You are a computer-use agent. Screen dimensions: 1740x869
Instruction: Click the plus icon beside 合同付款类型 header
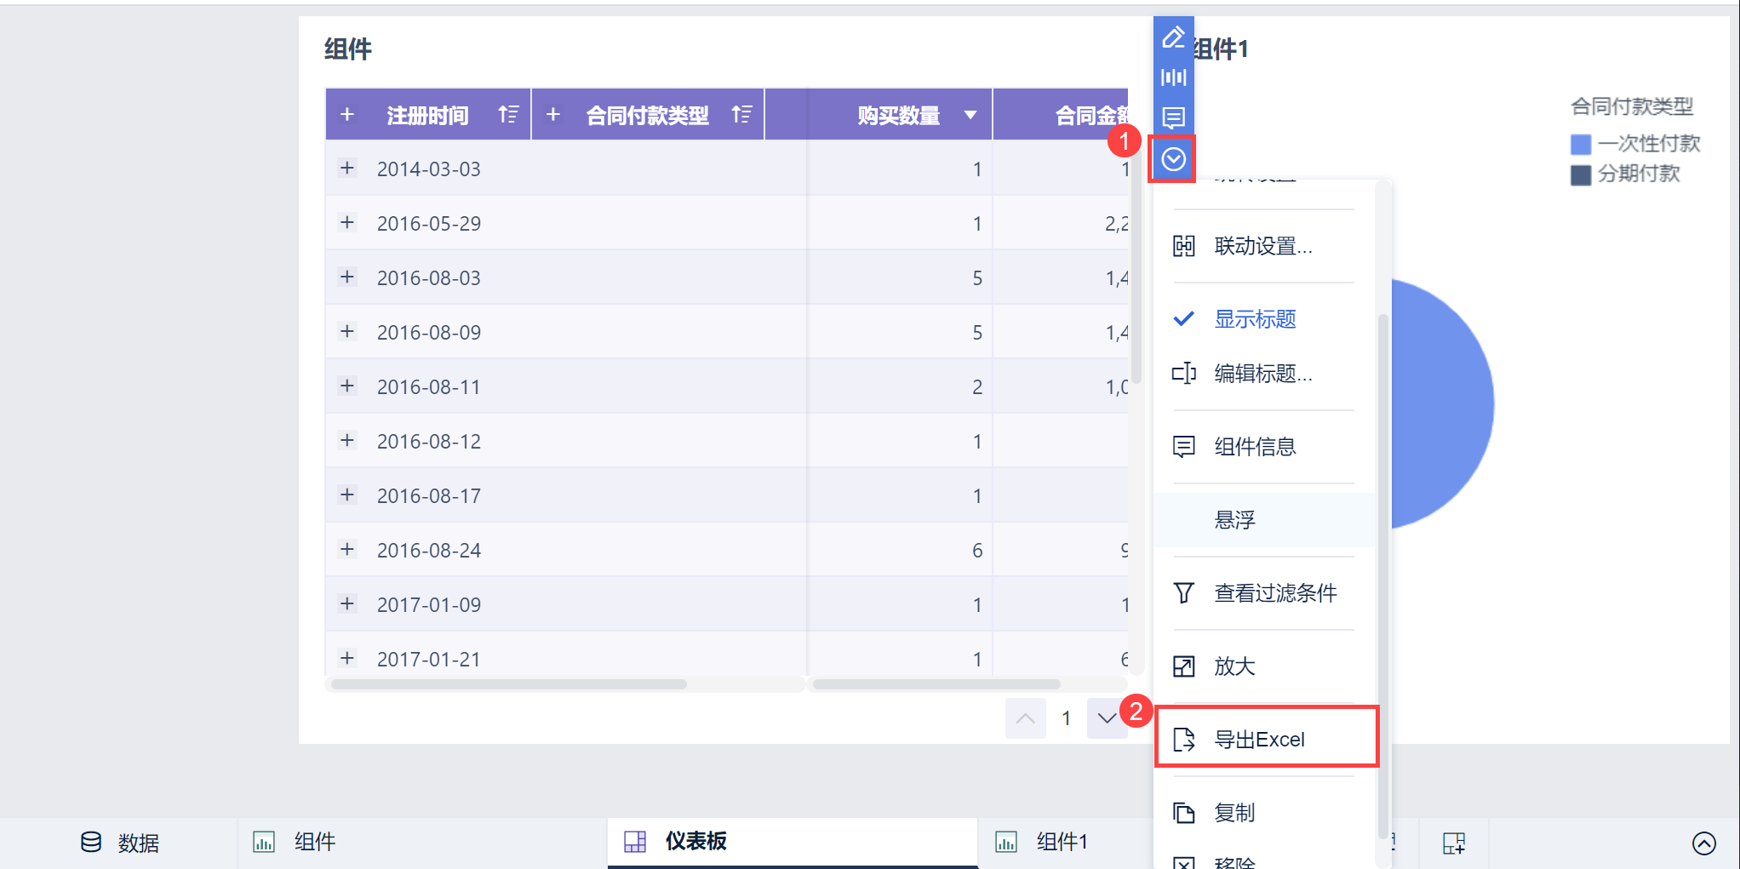click(553, 114)
